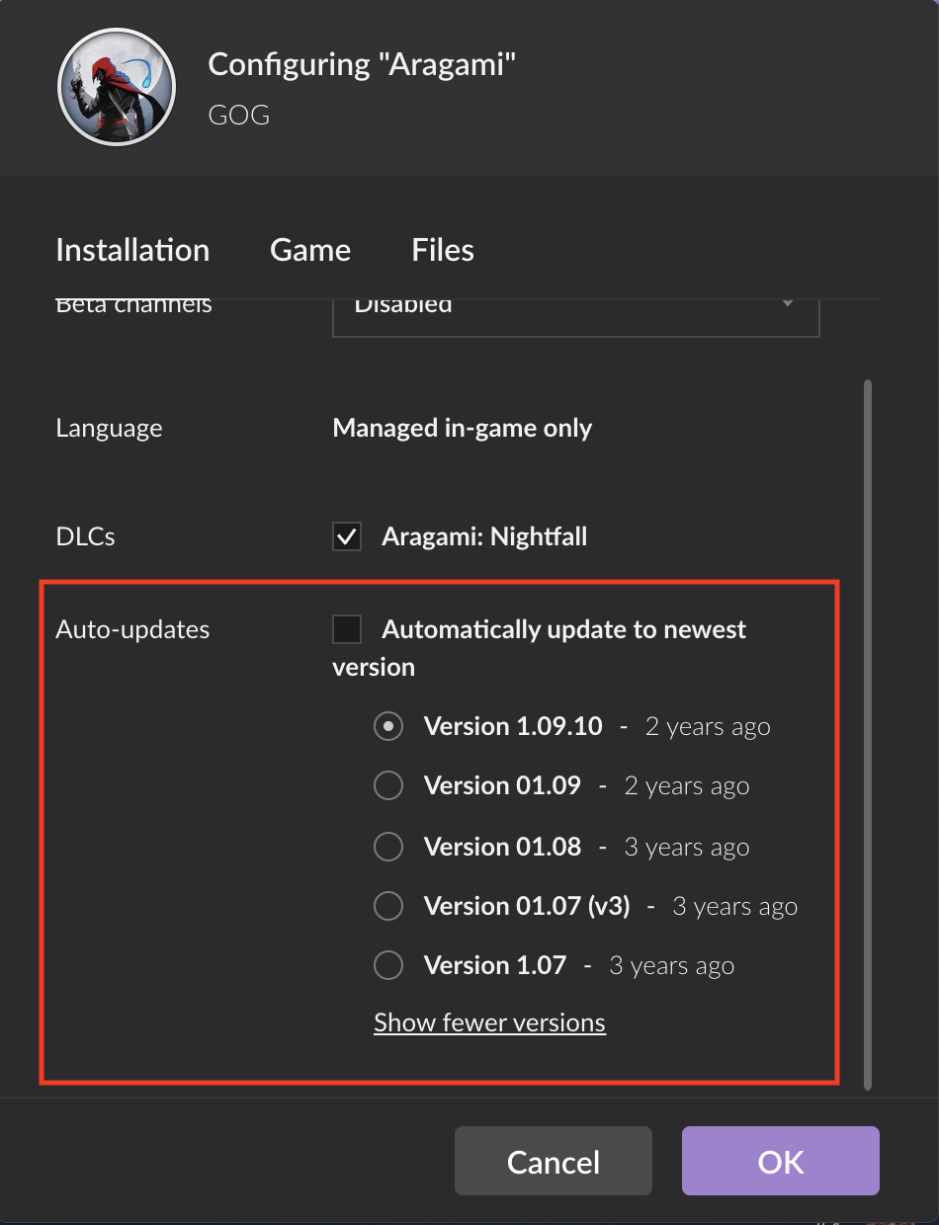Viewport: 939px width, 1225px height.
Task: Select Version 01.07 (v3) radio button
Action: [388, 906]
